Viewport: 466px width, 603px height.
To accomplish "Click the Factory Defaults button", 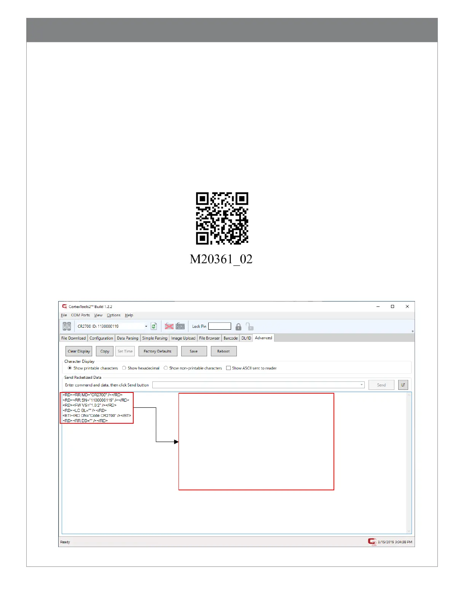I will pyautogui.click(x=158, y=351).
